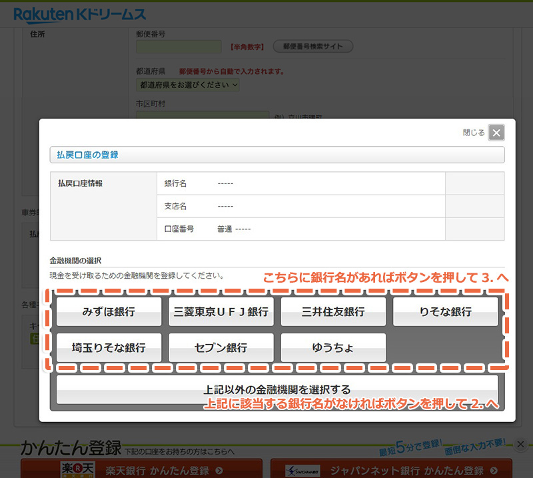The image size is (533, 478).
Task: Click the Rakuten Kドリームス logo
Action: tap(79, 15)
